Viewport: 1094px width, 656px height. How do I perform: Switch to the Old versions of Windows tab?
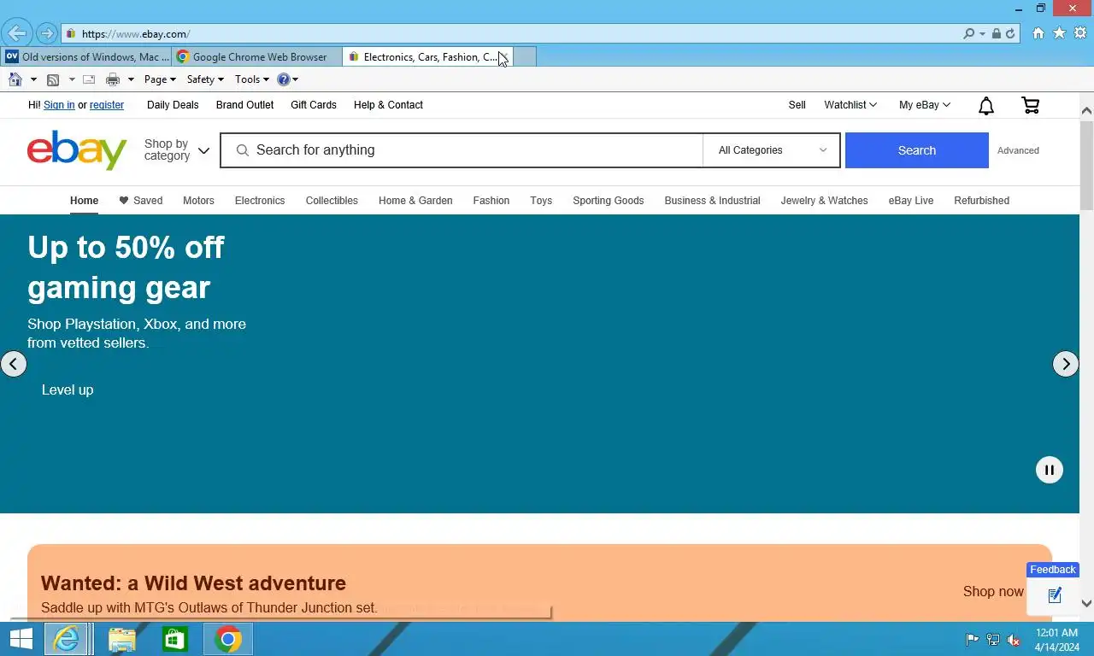(85, 57)
